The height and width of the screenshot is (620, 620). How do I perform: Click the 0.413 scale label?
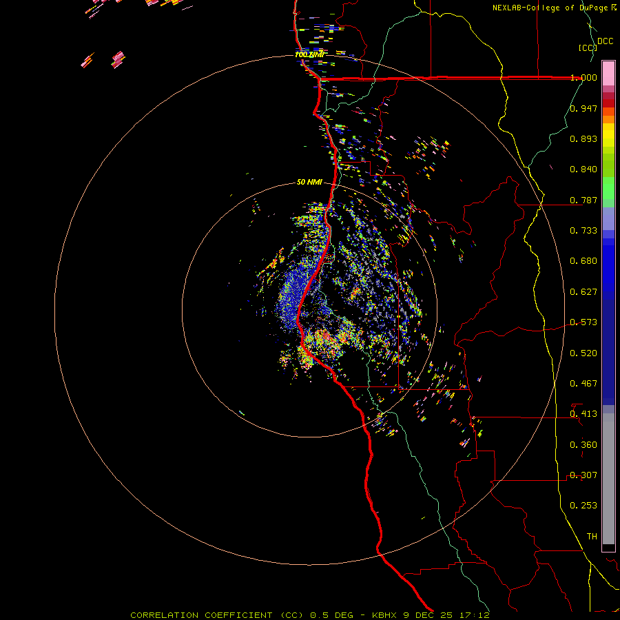tap(583, 414)
